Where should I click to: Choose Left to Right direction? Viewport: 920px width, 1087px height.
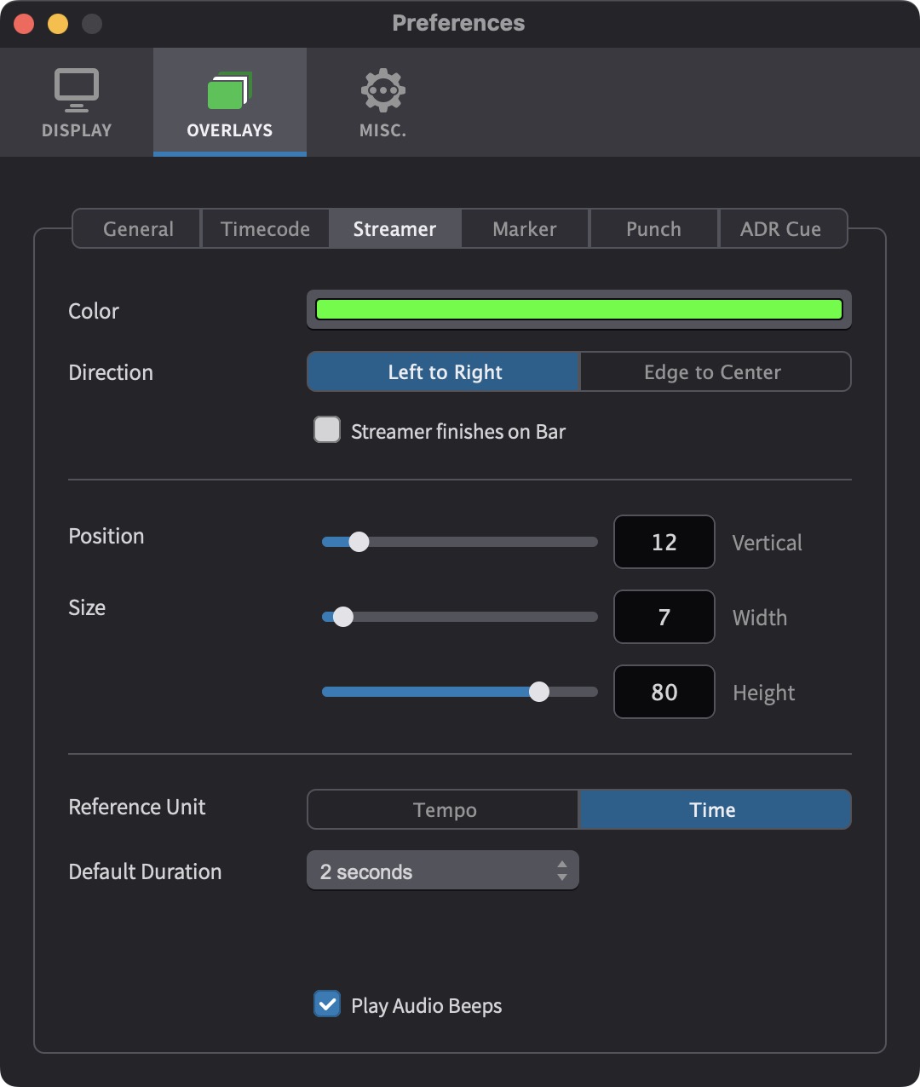(x=444, y=372)
